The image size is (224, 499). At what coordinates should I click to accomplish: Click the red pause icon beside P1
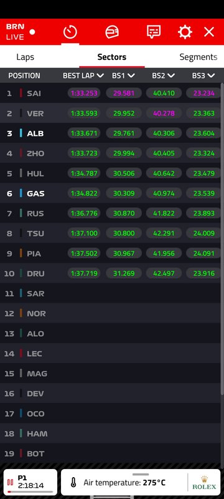pyautogui.click(x=10, y=482)
